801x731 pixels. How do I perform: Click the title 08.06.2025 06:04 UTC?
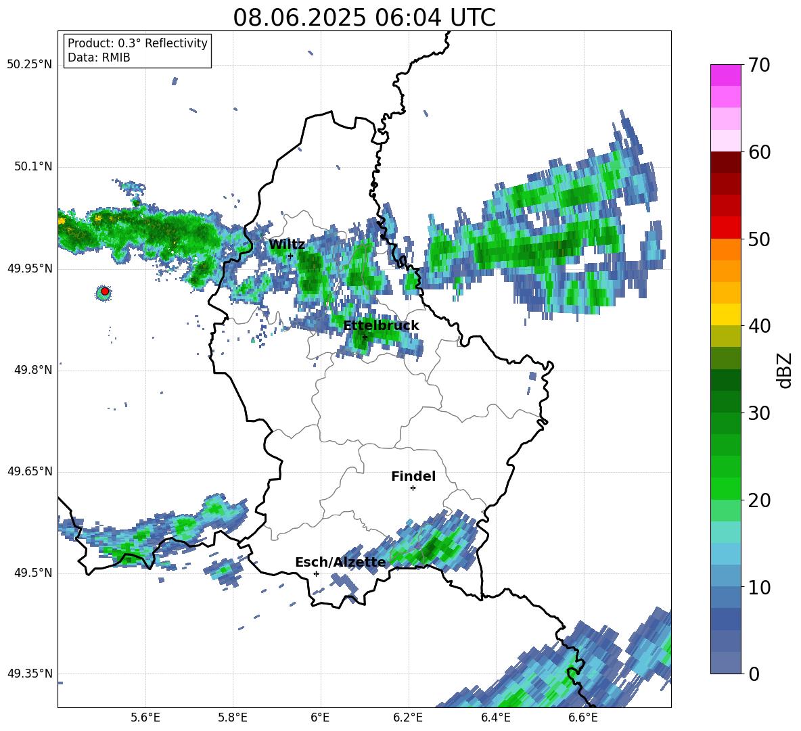pyautogui.click(x=364, y=18)
